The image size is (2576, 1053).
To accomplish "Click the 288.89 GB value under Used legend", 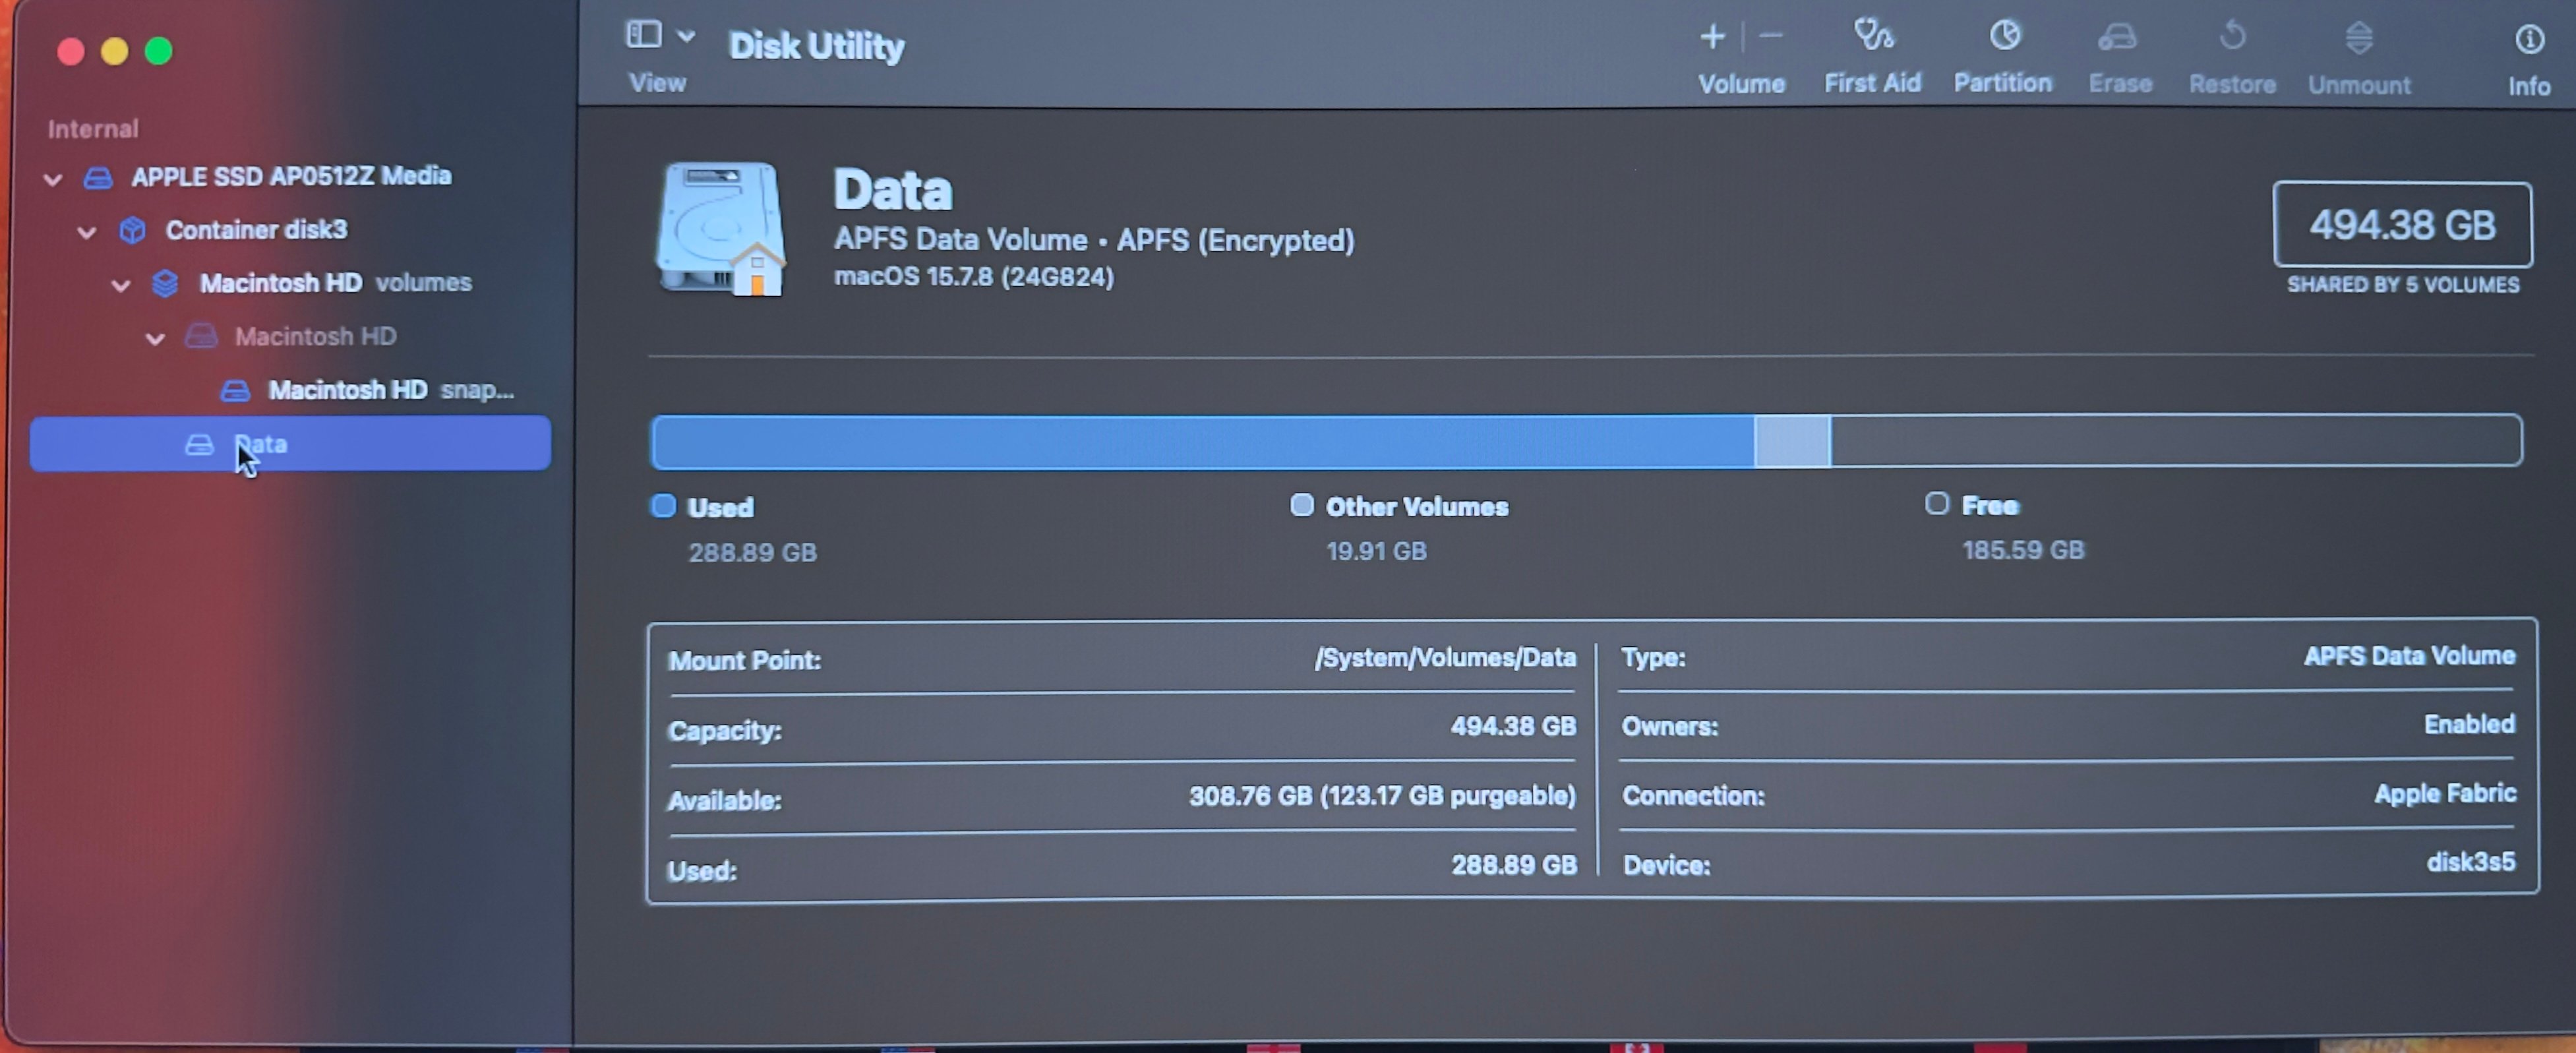I will click(x=752, y=553).
